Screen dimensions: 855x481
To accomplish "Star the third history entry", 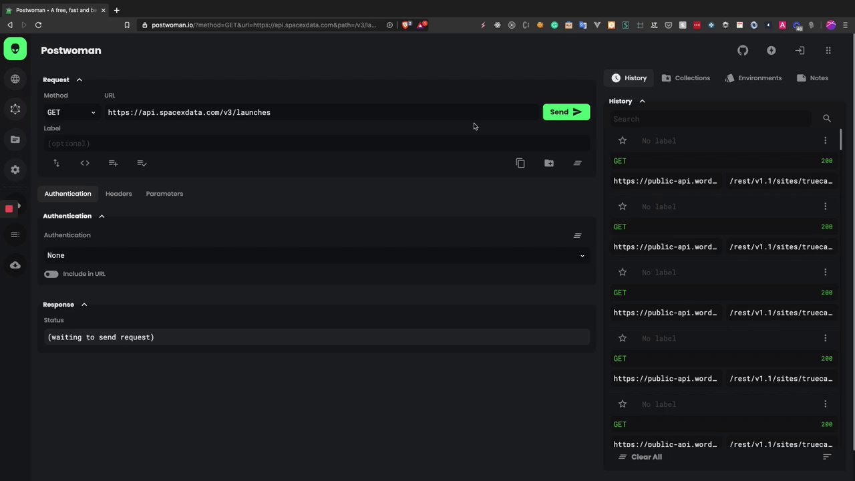I will (x=623, y=273).
